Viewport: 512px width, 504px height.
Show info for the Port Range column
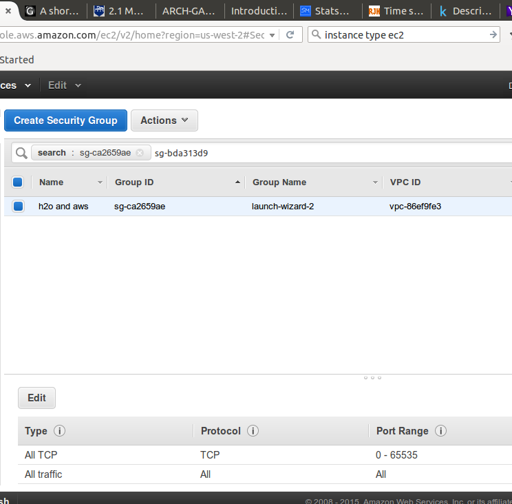[440, 431]
